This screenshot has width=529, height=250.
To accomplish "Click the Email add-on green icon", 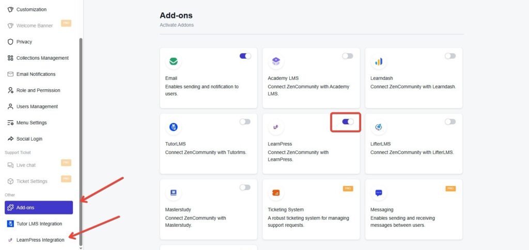I will 174,61.
